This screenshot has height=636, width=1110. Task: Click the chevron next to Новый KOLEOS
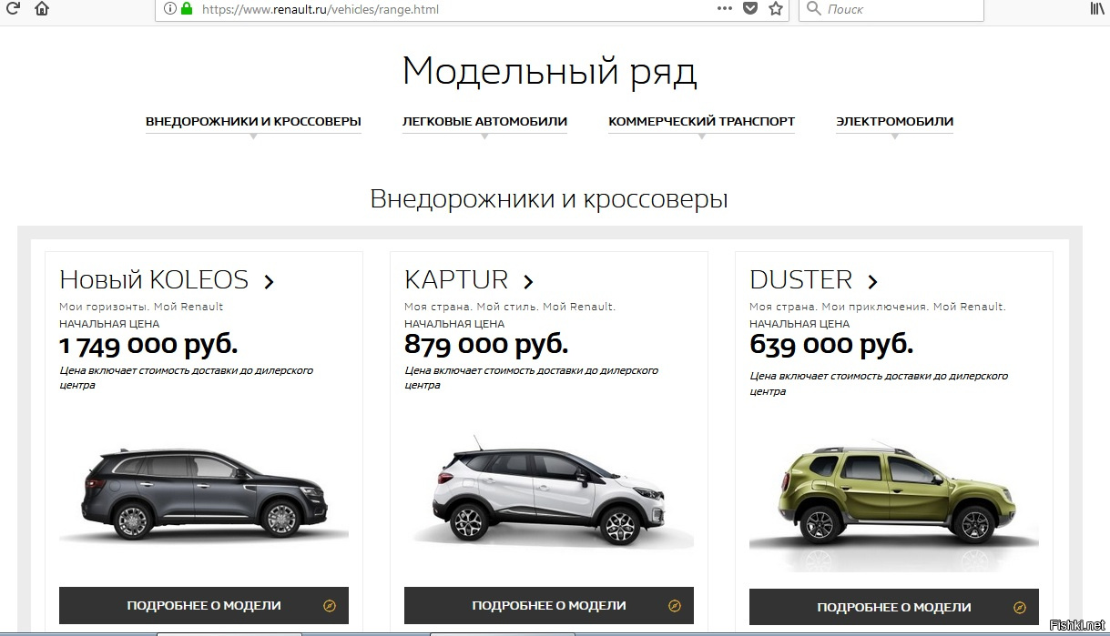click(269, 281)
